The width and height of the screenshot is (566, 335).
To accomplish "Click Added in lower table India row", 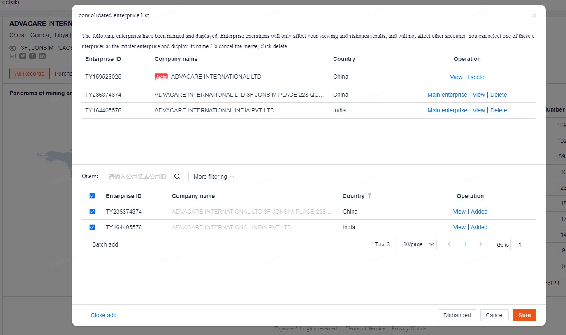I will click(479, 227).
